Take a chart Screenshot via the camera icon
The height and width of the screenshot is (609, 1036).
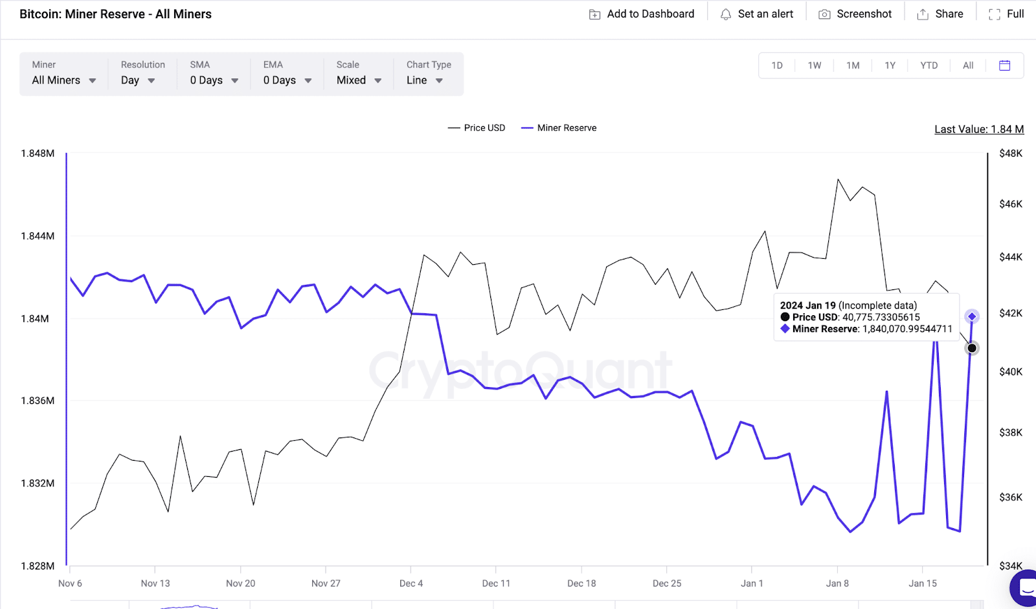pyautogui.click(x=823, y=13)
